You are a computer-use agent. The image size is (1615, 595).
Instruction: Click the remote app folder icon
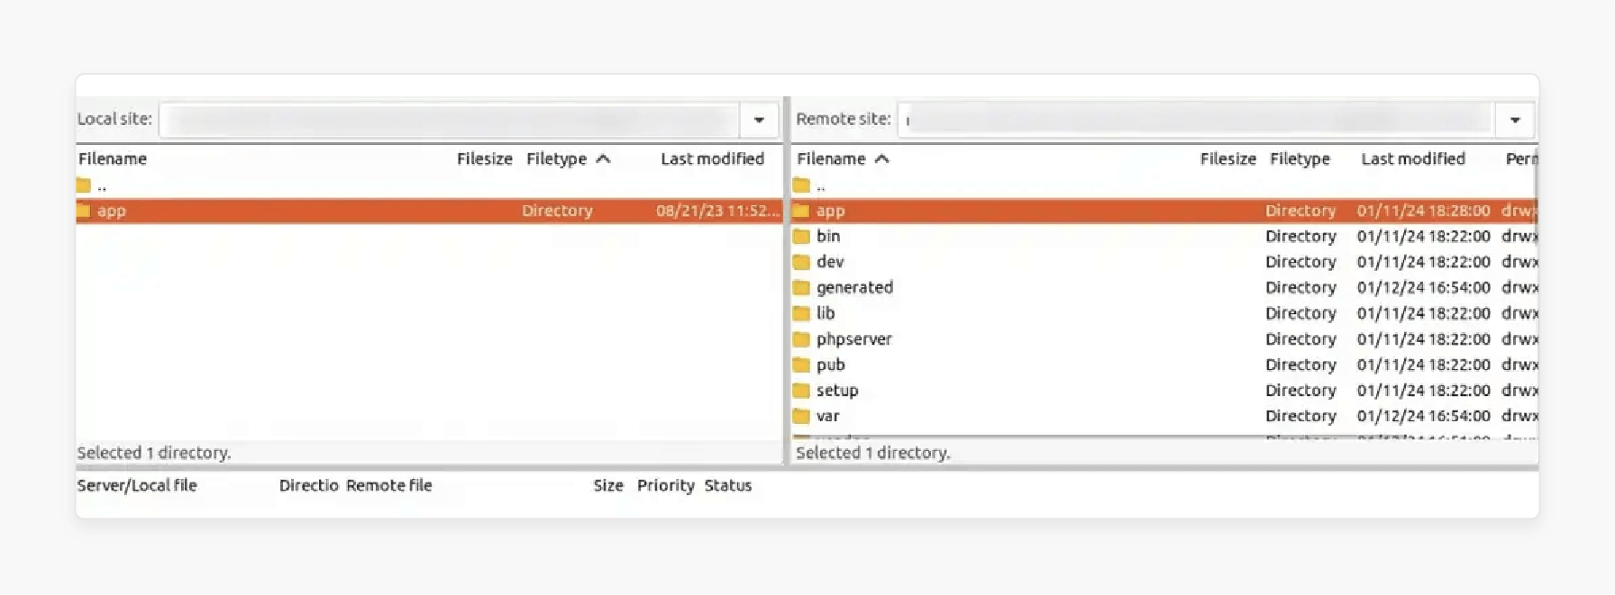pyautogui.click(x=801, y=211)
